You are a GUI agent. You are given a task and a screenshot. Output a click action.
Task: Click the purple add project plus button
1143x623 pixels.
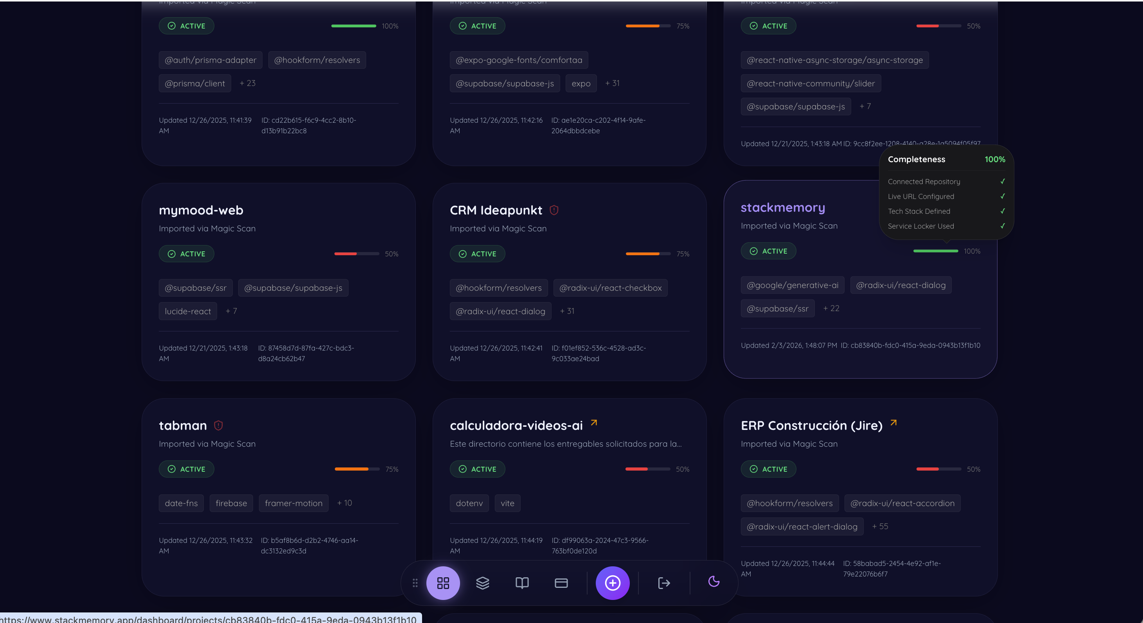coord(612,583)
